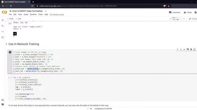This screenshot has width=197, height=110.
Task: Close the How Is MNIST Data Formatted tab
Action: [29, 2]
